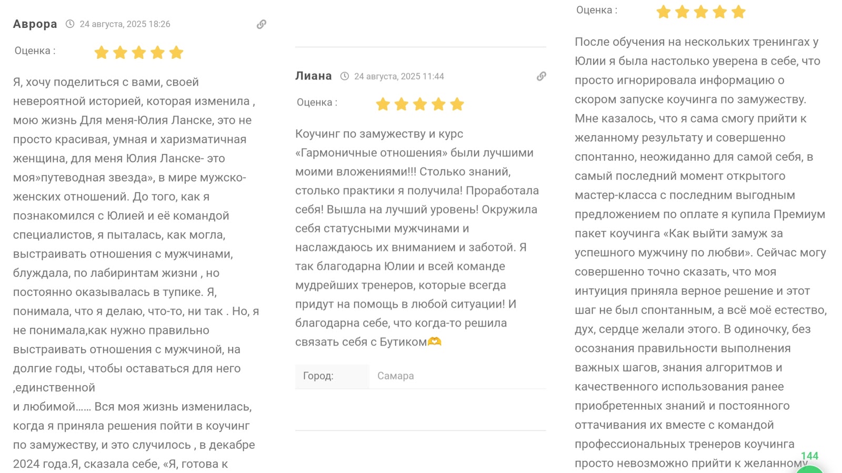Click first star in Аврора's rating
842x473 pixels.
(102, 53)
